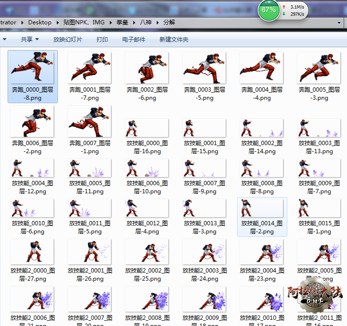This screenshot has width=347, height=326.
Task: Select the 奔跑_0000_图层-8.png thumbnail
Action: (33, 68)
